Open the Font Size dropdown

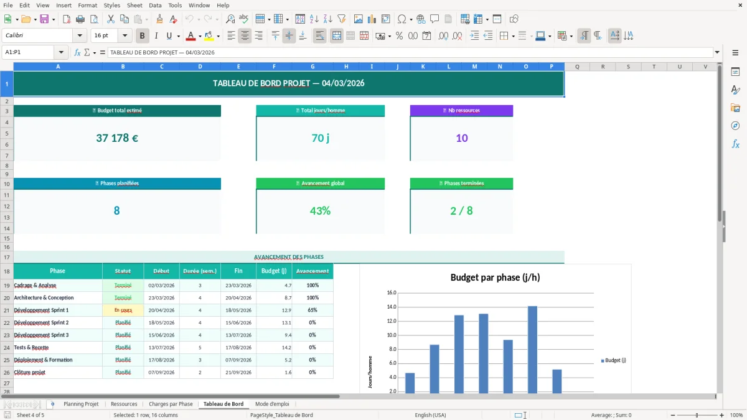coord(125,36)
